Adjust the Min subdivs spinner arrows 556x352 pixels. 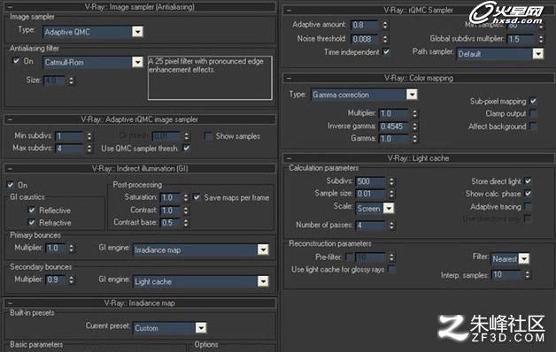[x=89, y=136]
